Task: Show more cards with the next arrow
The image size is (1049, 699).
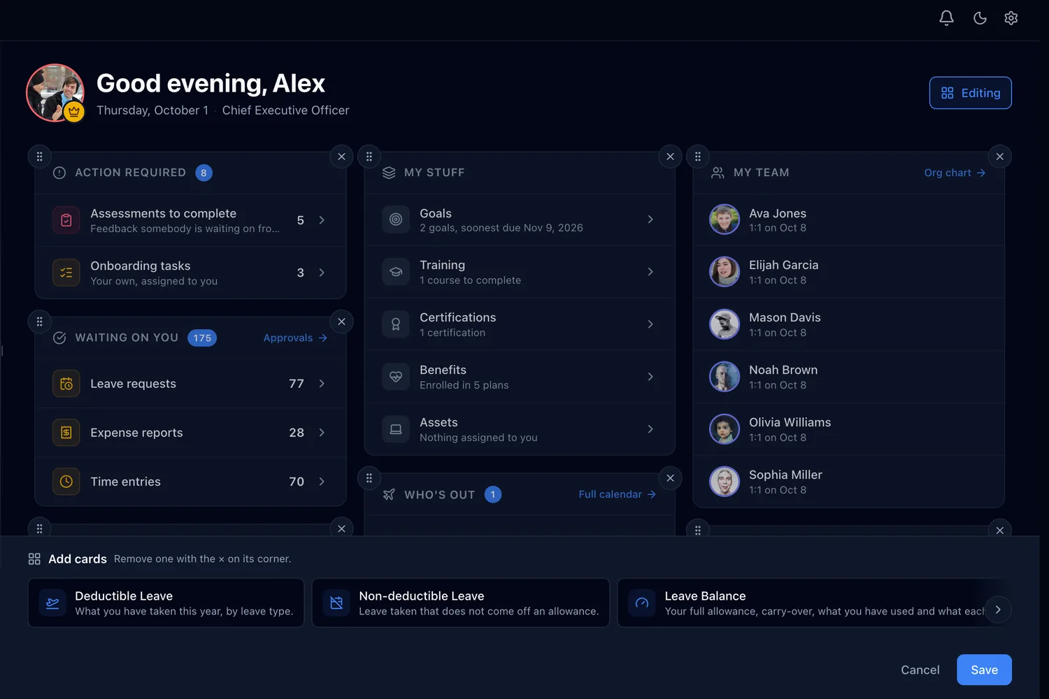Action: point(998,610)
